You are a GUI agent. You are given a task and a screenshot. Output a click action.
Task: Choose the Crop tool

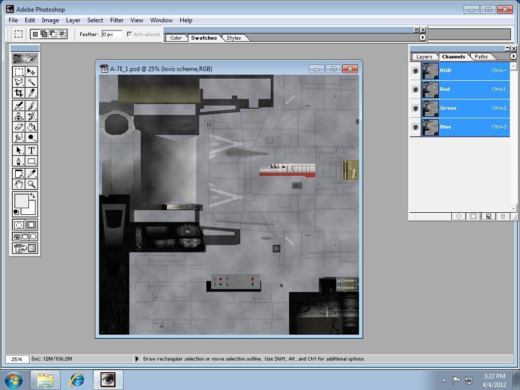pos(19,93)
